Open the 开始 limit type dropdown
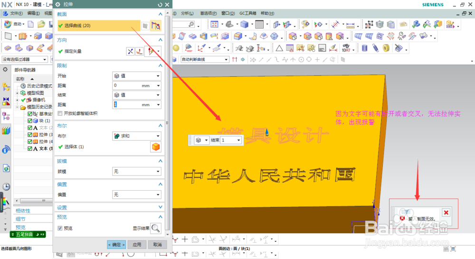Screen dimensions: 475x259 137,76
